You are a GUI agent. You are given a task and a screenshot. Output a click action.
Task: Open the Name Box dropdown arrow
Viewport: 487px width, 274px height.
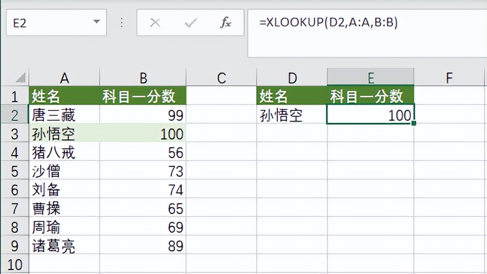click(97, 22)
